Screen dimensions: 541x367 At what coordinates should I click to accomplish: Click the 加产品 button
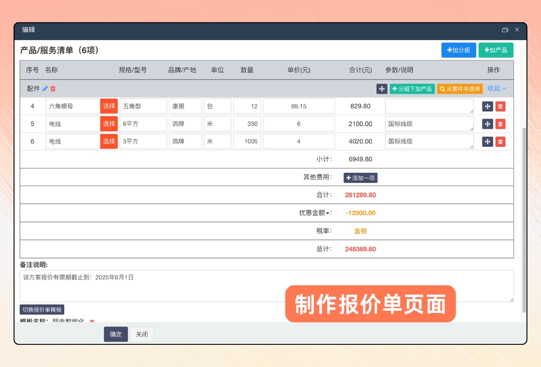(x=496, y=50)
